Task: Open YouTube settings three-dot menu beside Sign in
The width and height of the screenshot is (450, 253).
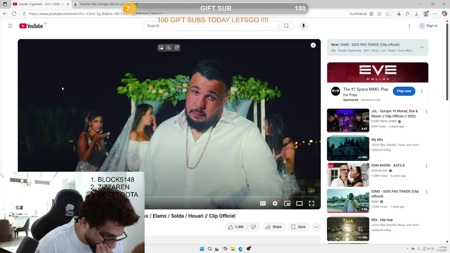Action: pyautogui.click(x=409, y=26)
